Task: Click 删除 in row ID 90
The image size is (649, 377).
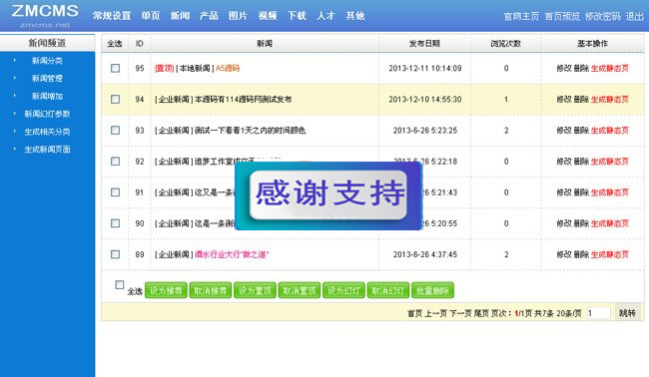Action: [581, 223]
